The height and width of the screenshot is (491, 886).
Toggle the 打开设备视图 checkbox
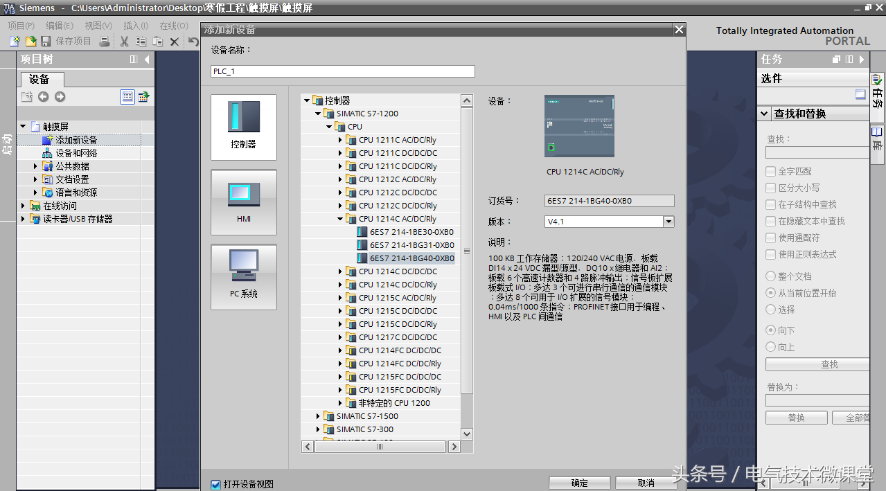pos(216,484)
